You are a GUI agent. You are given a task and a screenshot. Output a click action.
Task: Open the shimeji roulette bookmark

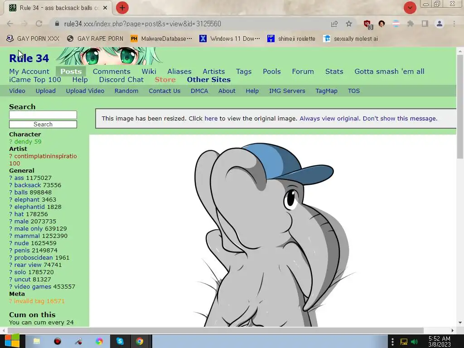pos(291,39)
